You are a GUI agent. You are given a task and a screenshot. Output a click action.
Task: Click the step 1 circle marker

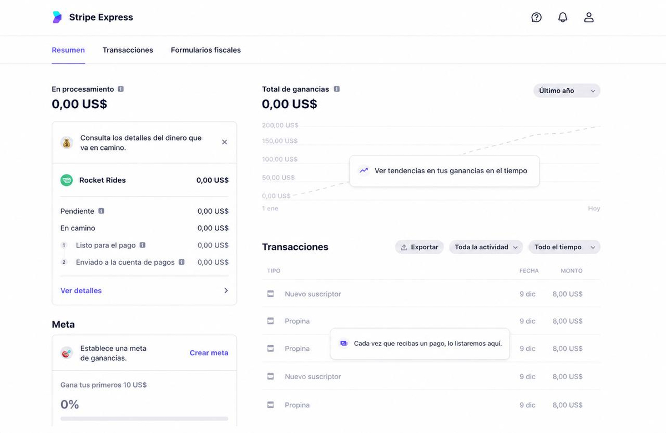(64, 245)
